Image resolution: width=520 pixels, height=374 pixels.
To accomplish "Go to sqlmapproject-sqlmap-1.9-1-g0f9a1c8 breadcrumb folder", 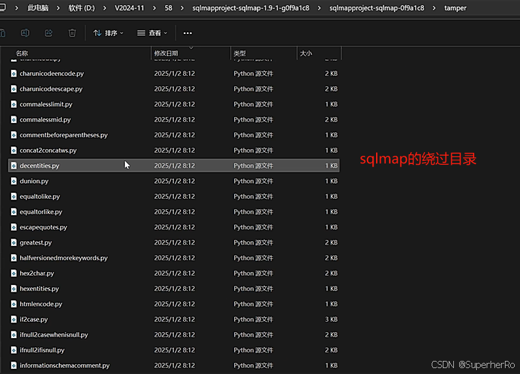I will [251, 8].
